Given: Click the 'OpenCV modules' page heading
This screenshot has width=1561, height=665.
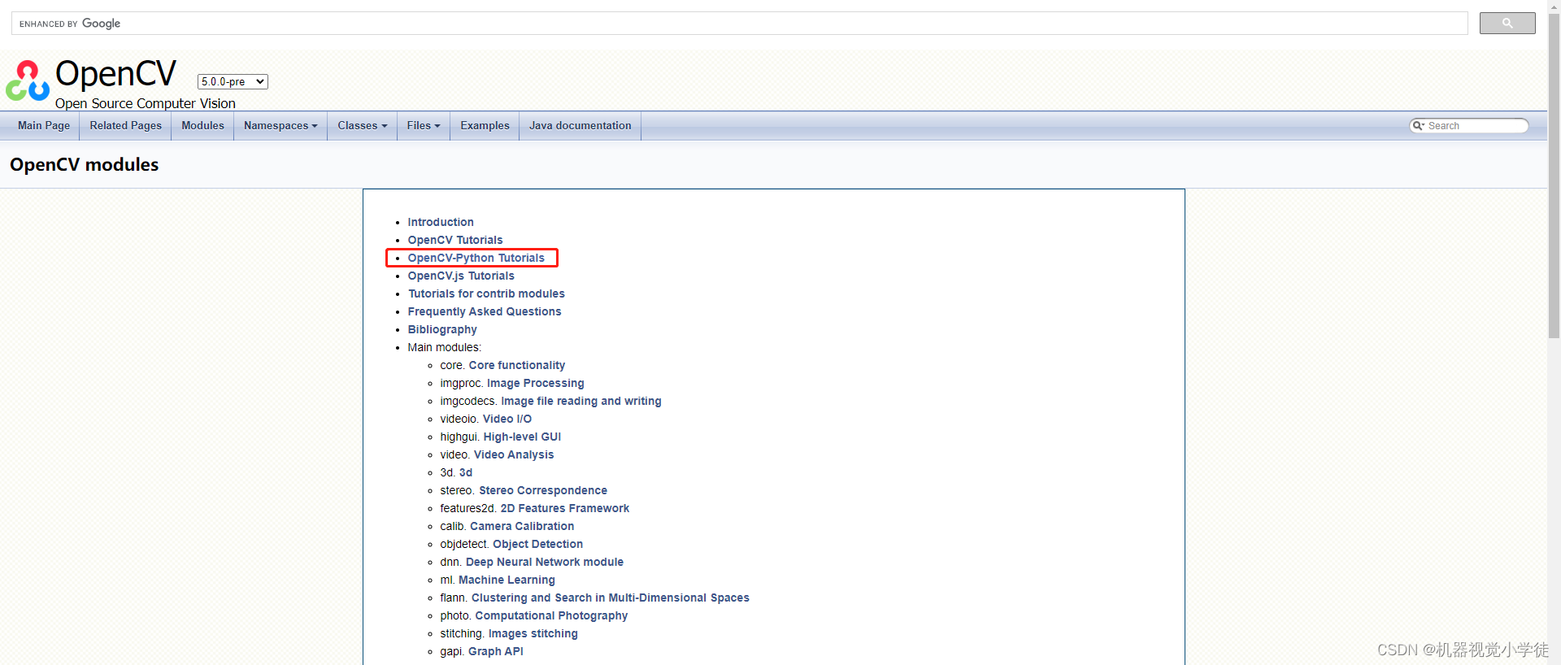Looking at the screenshot, I should coord(85,164).
